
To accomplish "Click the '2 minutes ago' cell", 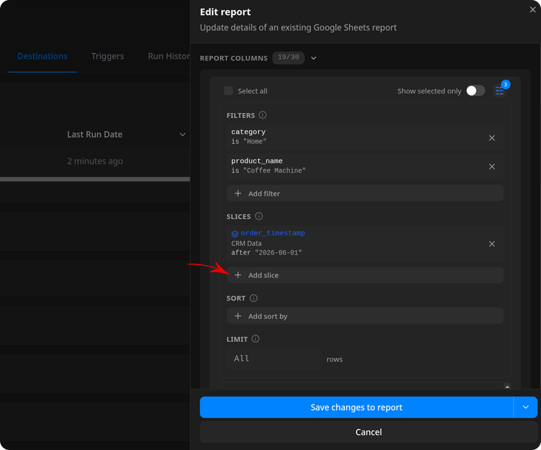I will tap(95, 161).
